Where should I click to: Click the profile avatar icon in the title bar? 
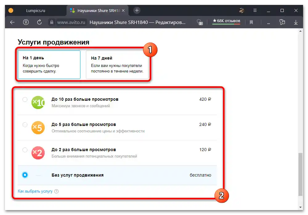tap(241, 10)
